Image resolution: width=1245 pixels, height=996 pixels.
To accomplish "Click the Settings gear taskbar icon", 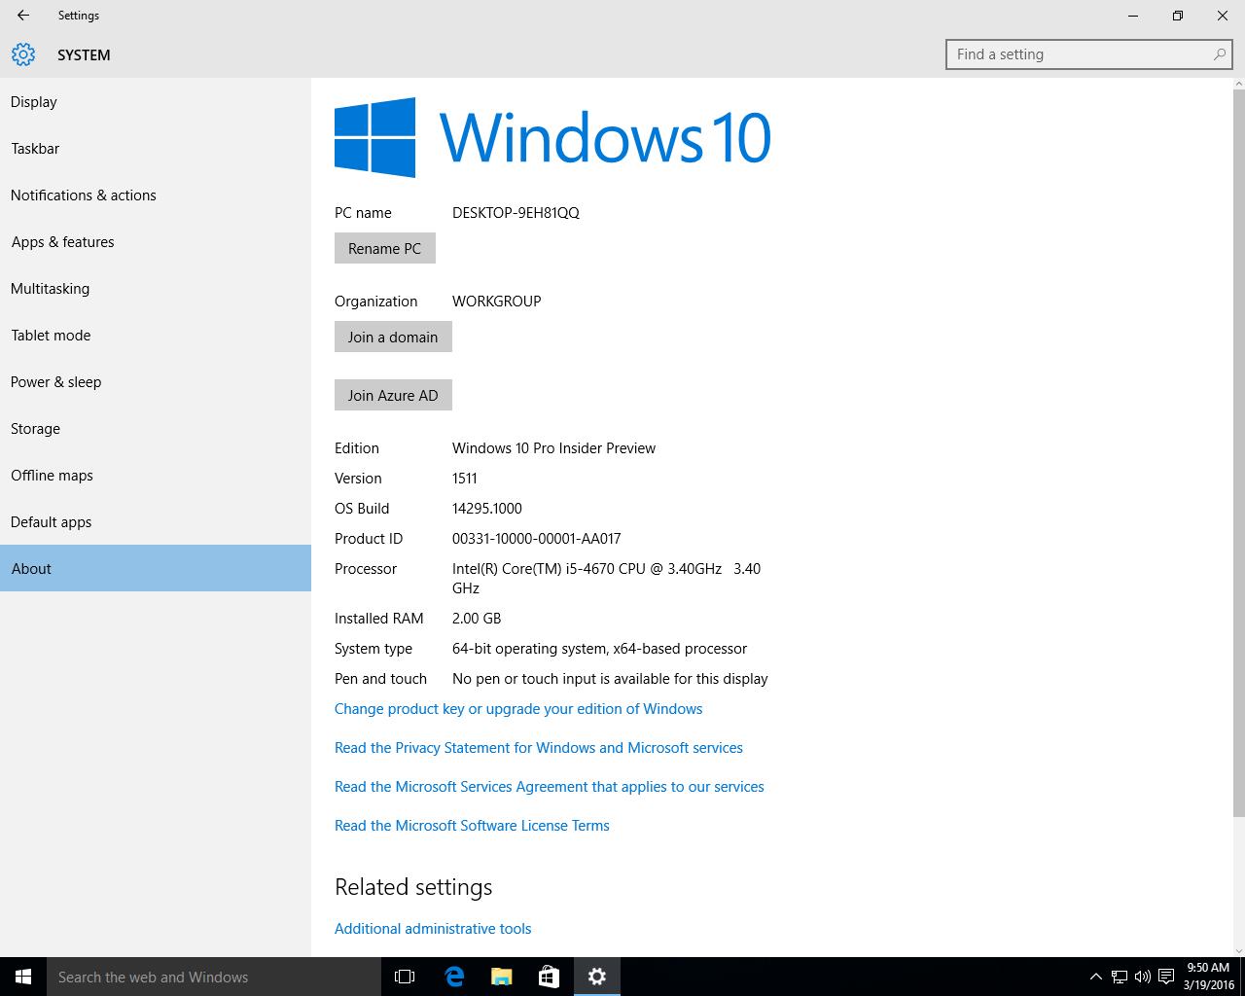I will (x=597, y=977).
